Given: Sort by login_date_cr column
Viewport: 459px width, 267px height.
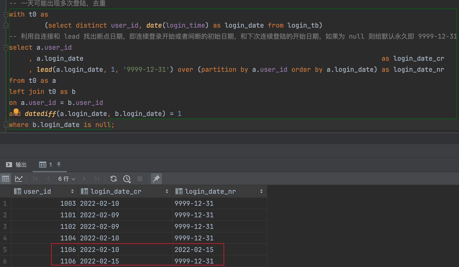Looking at the screenshot, I should (167, 191).
